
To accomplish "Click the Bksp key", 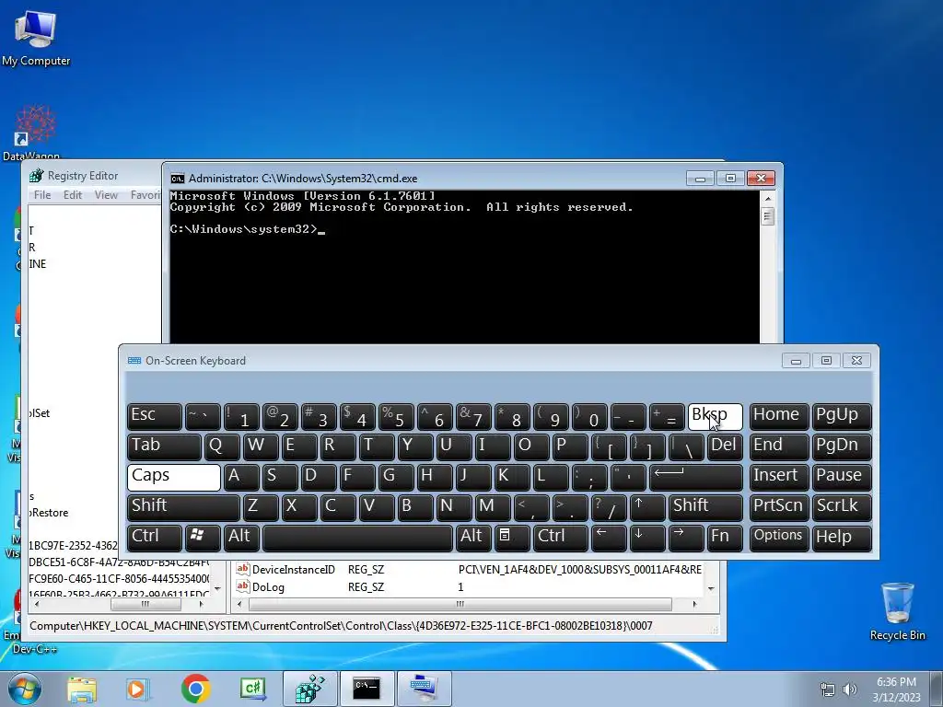I will click(x=715, y=417).
